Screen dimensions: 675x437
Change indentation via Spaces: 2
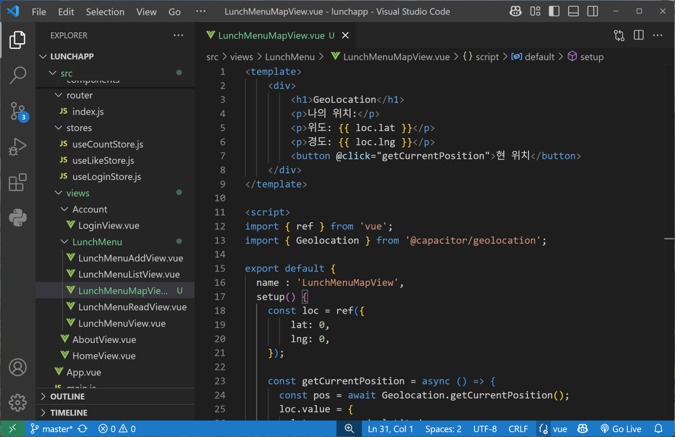point(443,429)
